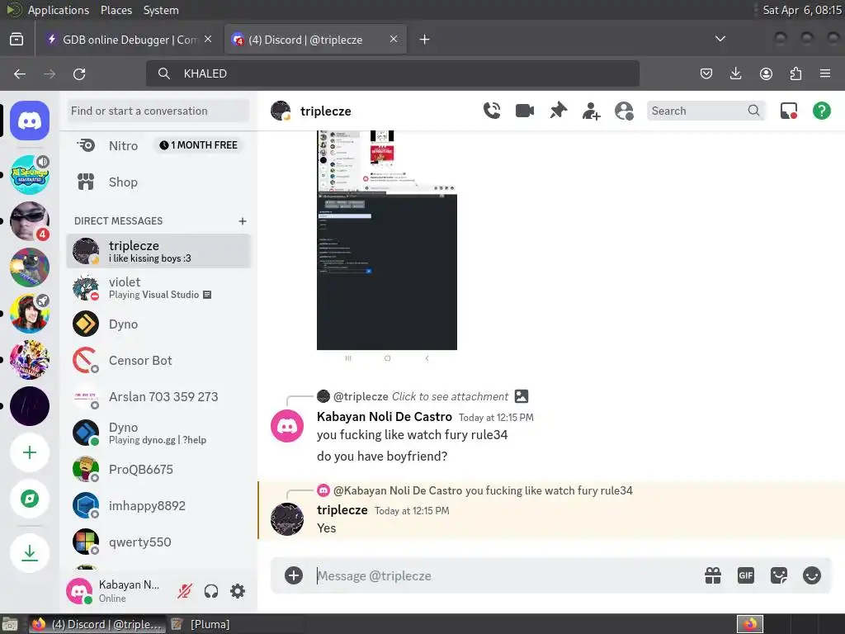Screen dimensions: 845x634
Task: Open Firefox extensions icon
Action: (x=795, y=73)
